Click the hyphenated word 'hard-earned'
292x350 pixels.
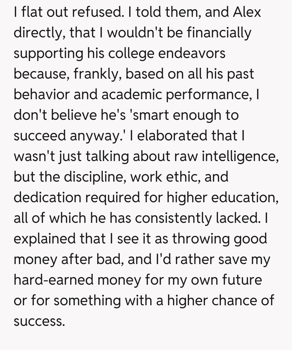[x=53, y=280]
